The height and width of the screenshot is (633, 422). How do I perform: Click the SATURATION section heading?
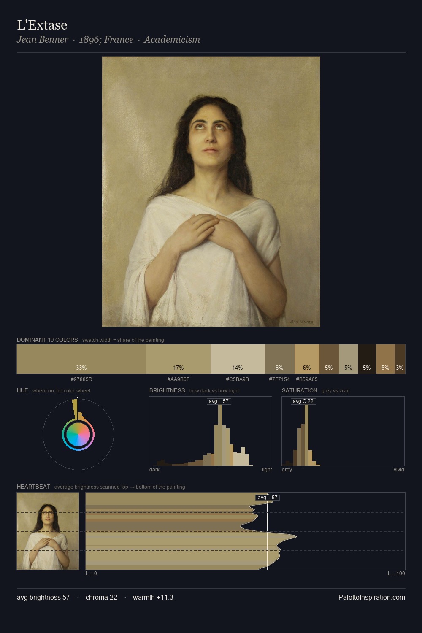pyautogui.click(x=300, y=390)
